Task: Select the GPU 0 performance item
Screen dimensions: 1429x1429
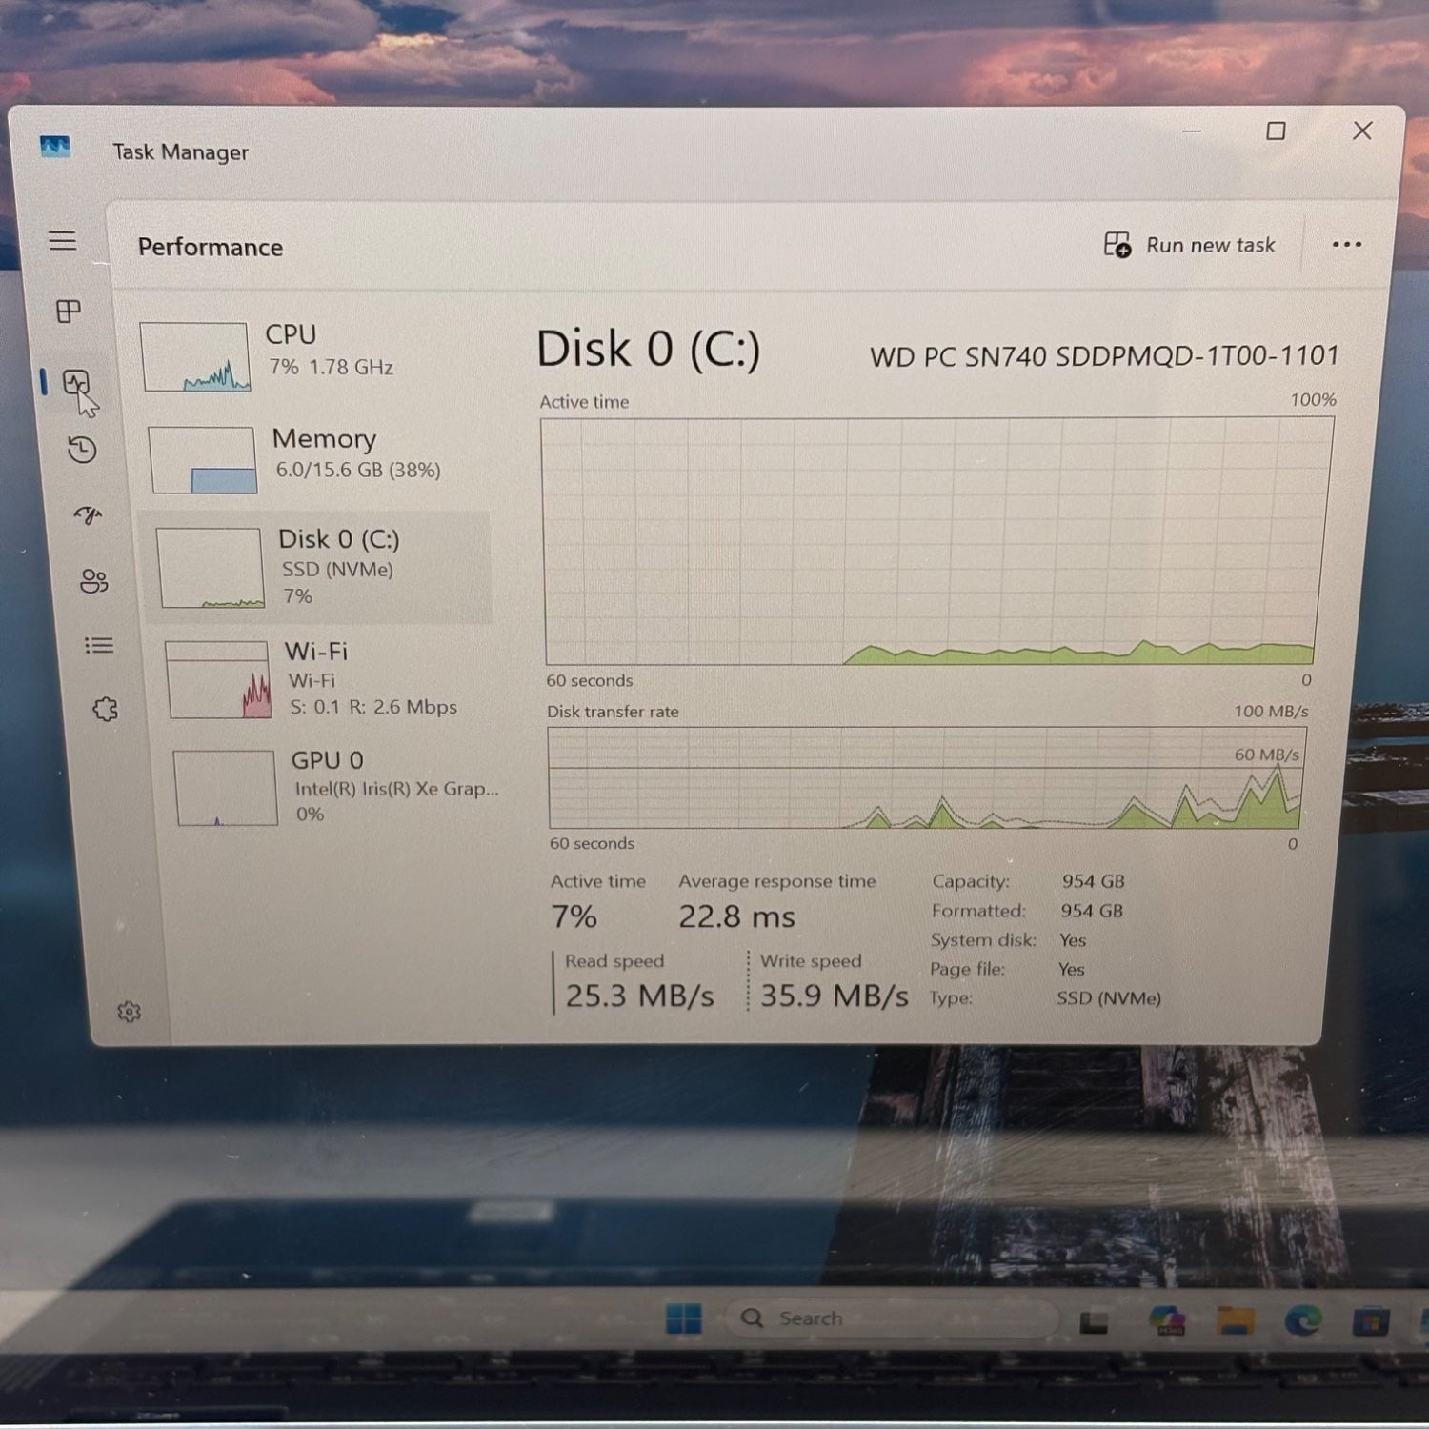Action: pyautogui.click(x=333, y=787)
